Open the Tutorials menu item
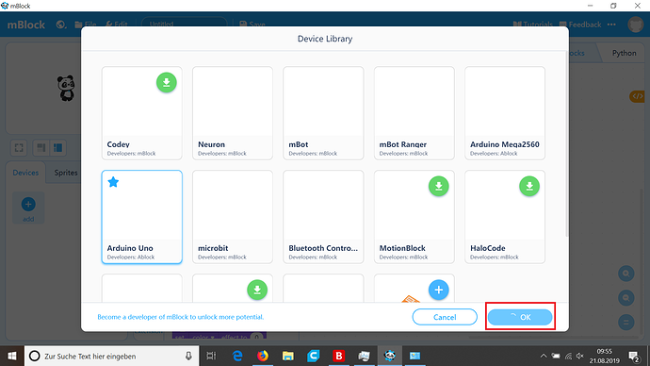The width and height of the screenshot is (650, 366). coord(532,25)
